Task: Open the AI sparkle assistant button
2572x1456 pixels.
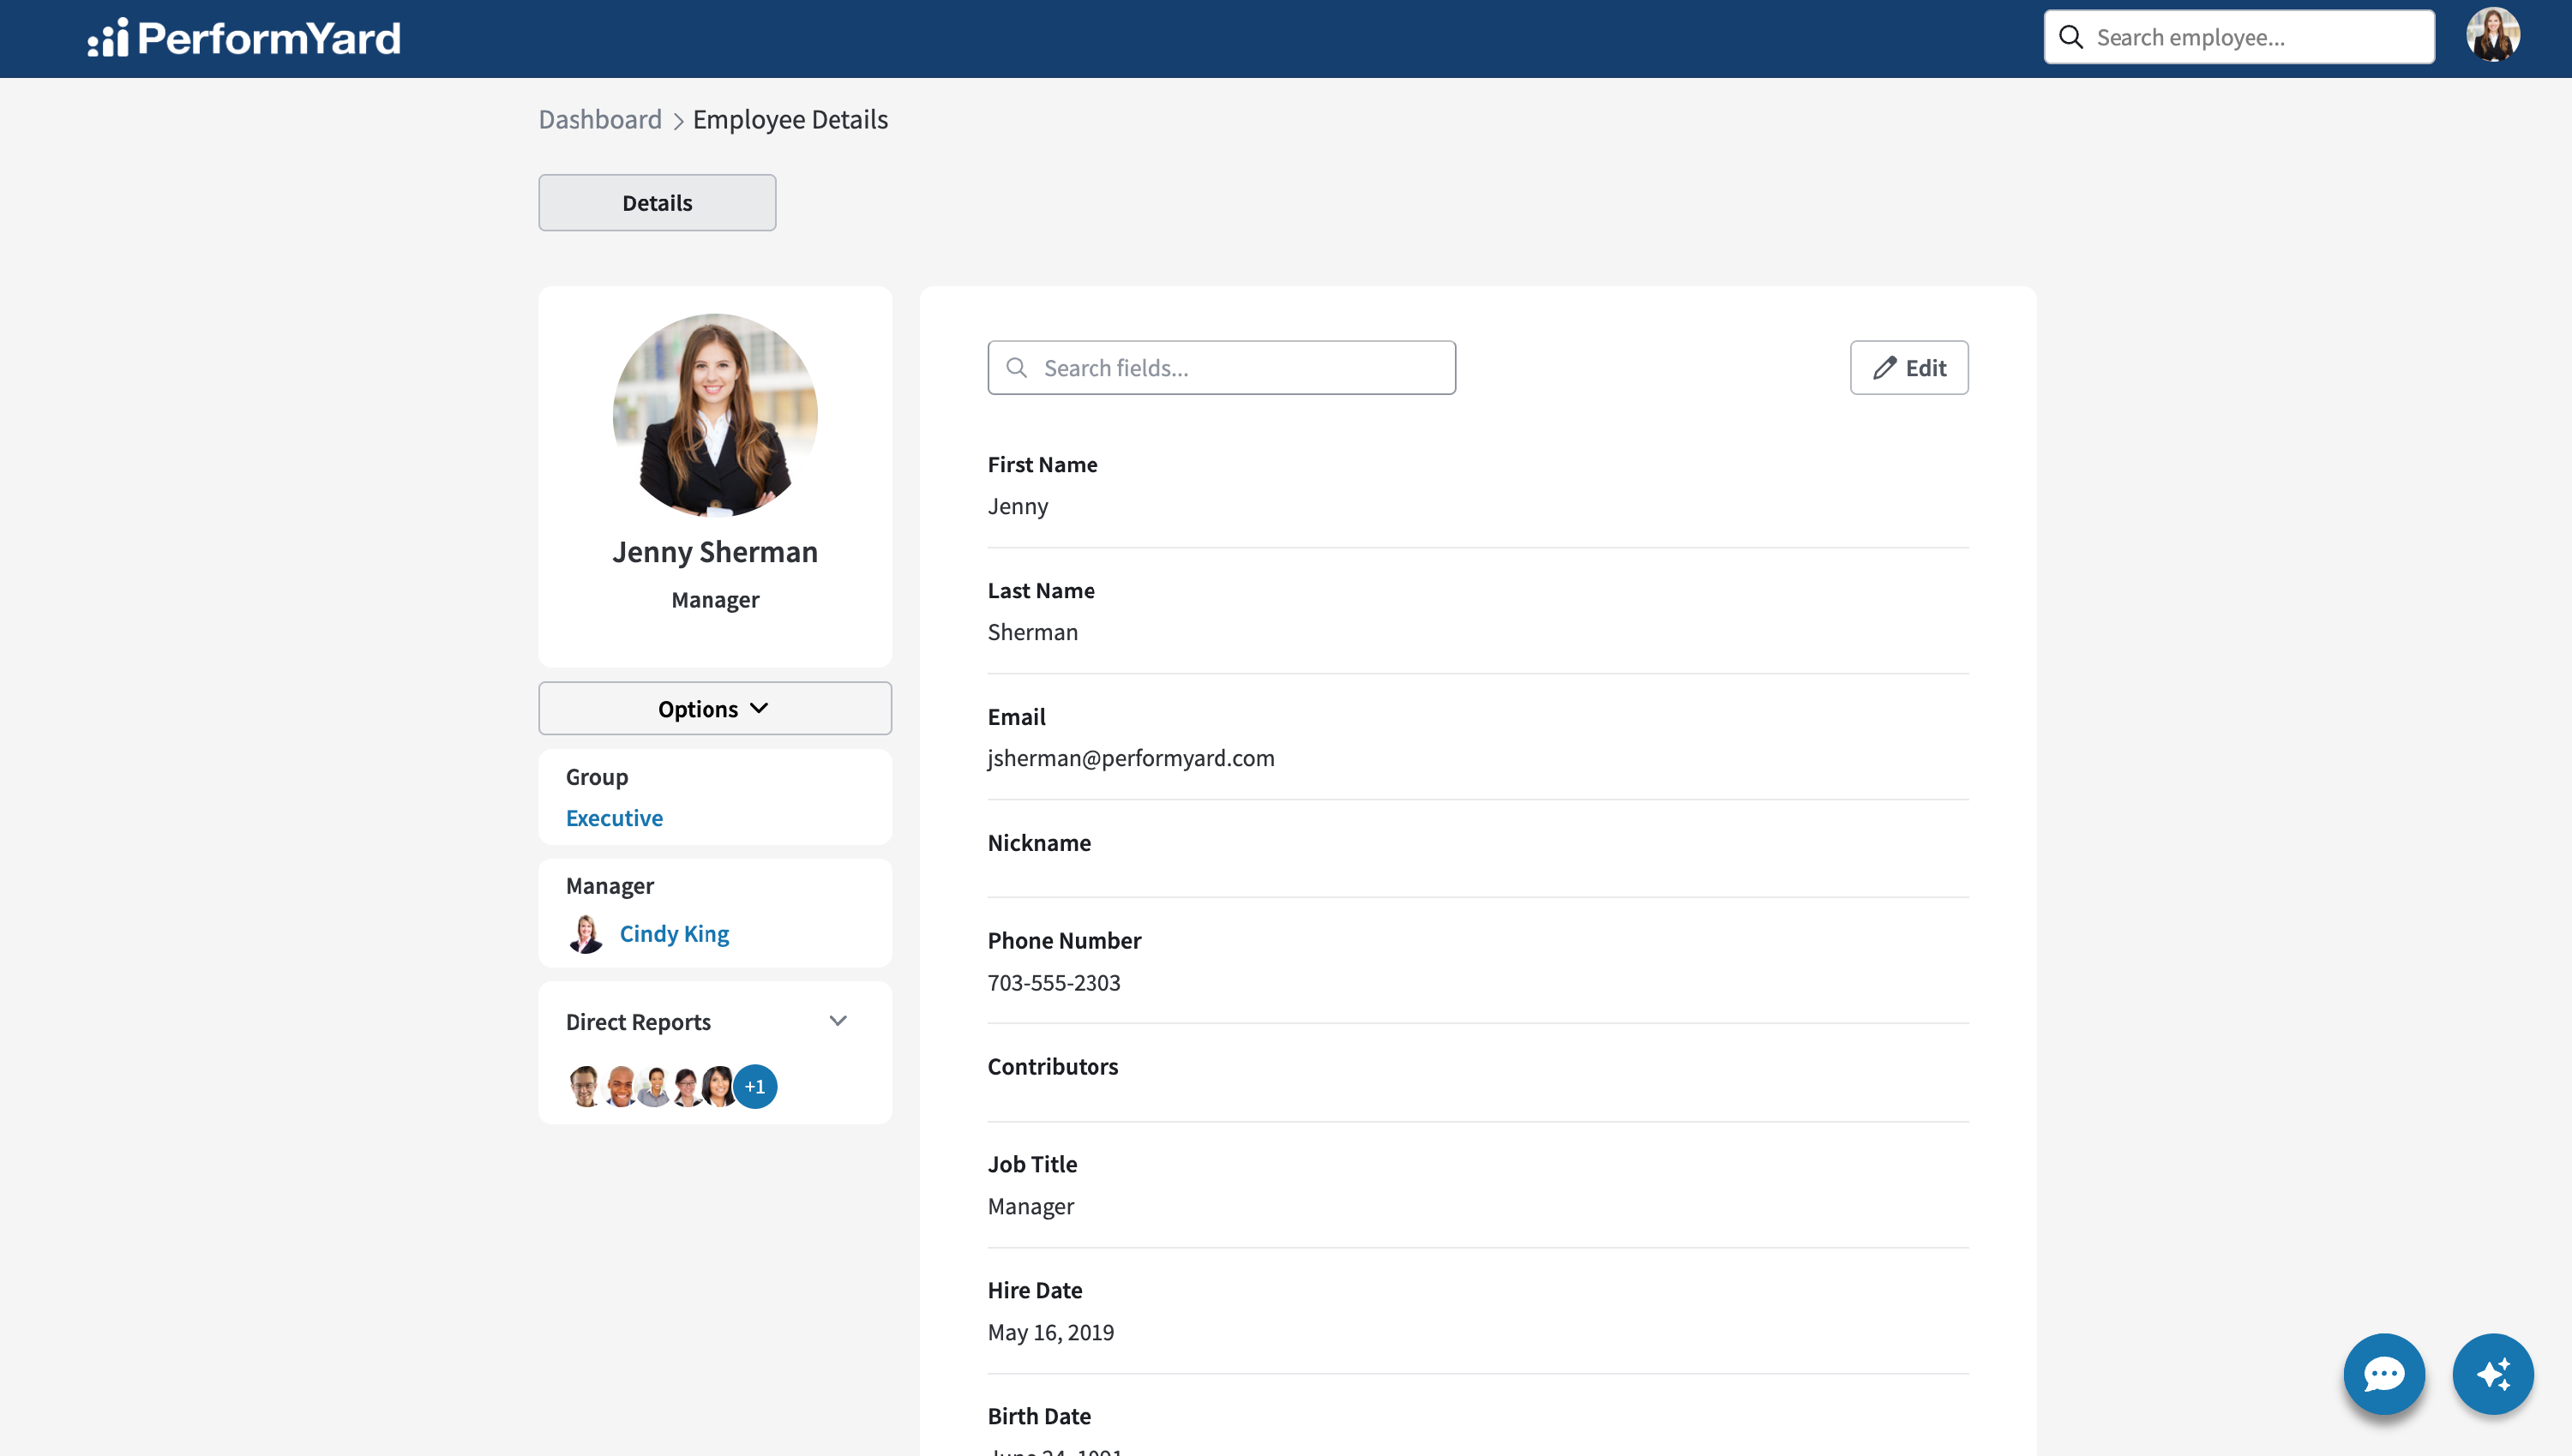Action: [2493, 1374]
